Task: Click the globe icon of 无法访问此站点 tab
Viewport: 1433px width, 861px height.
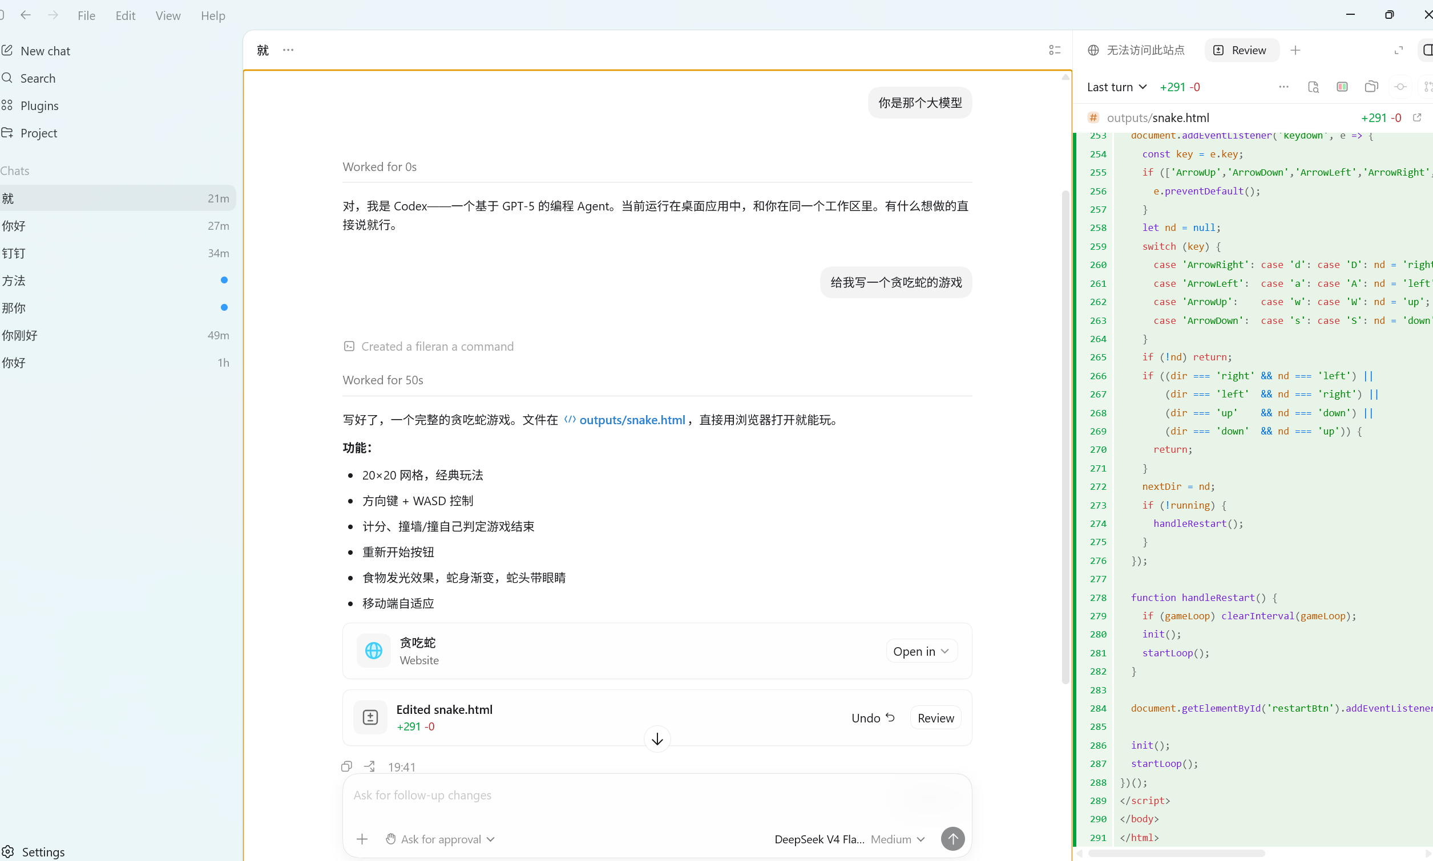Action: coord(1093,51)
